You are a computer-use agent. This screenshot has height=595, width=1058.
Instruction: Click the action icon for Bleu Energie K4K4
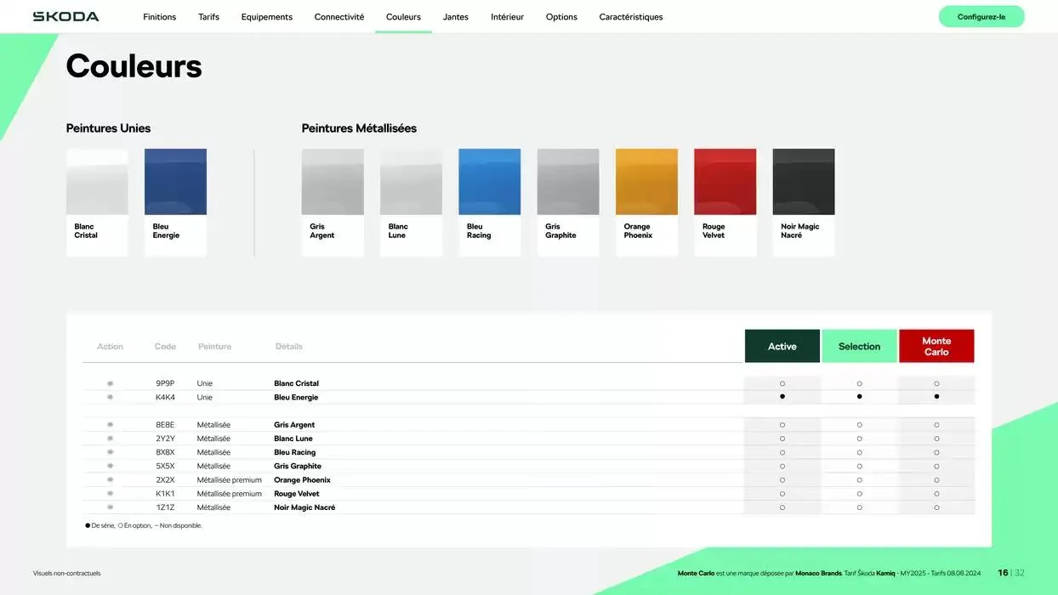110,397
